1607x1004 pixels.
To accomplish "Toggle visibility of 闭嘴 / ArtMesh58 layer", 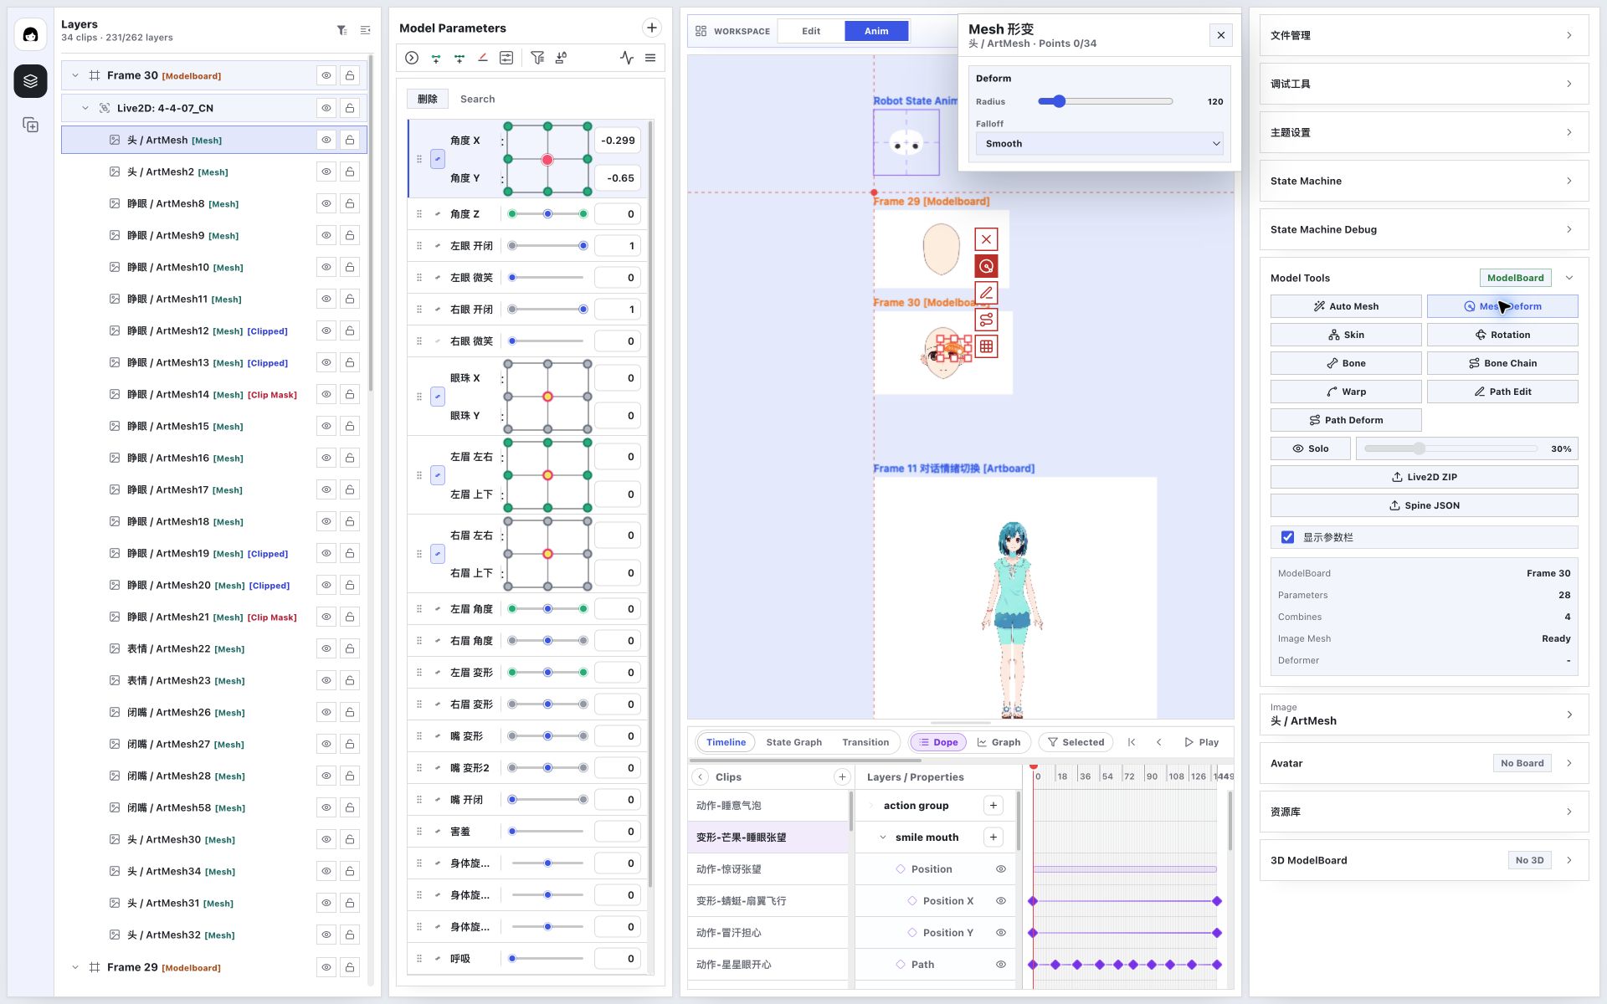I will coord(326,807).
